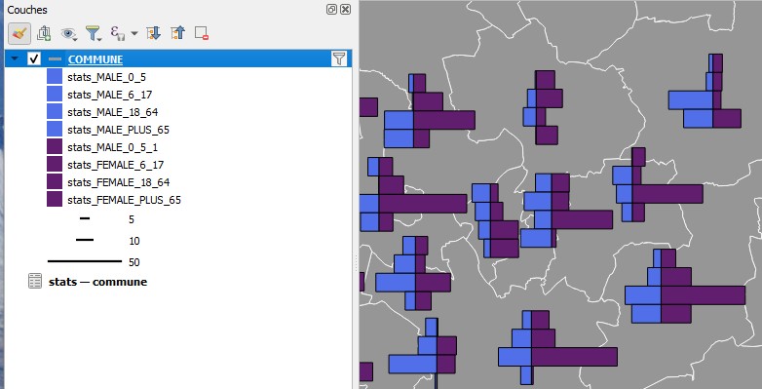The image size is (762, 389).
Task: Click the table icon beside stats — commune
Action: [35, 281]
